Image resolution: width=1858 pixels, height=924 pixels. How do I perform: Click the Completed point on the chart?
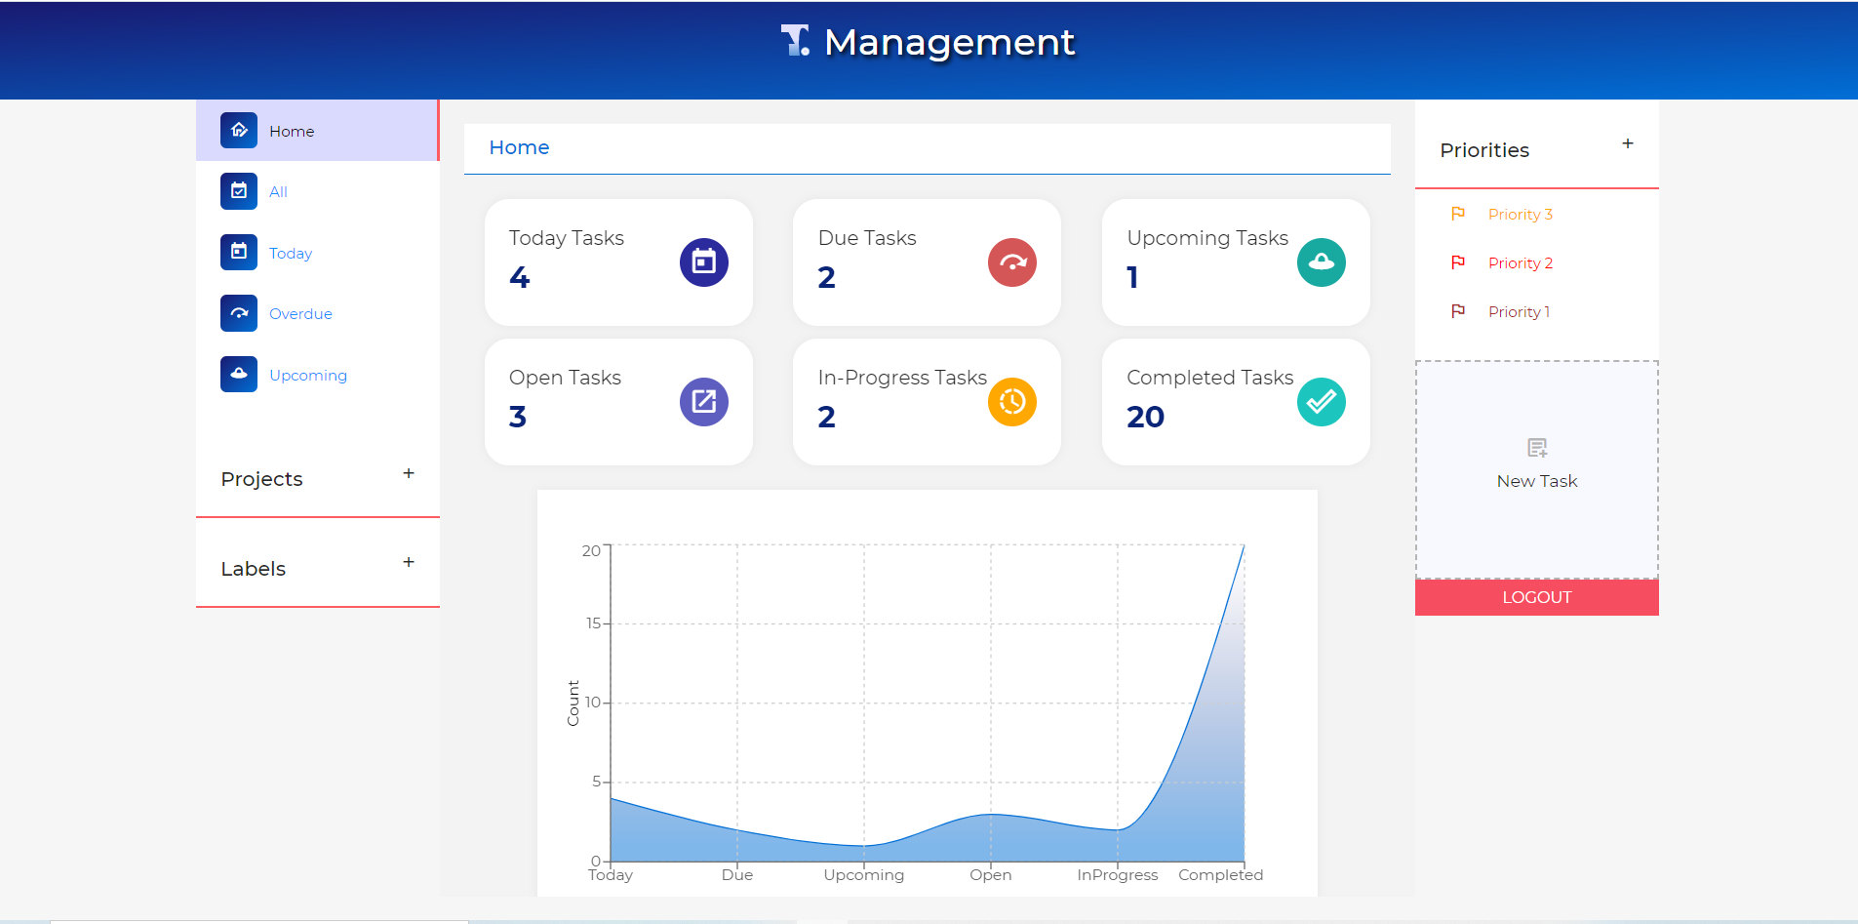tap(1243, 546)
